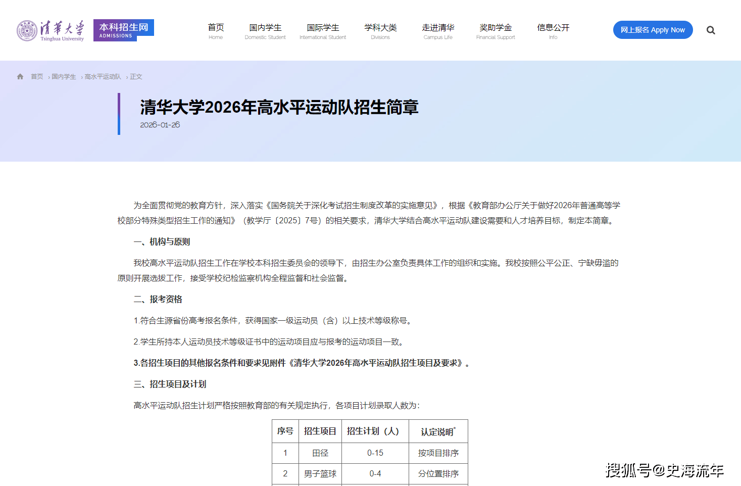Click the 本科招生网 Admissions badge
Viewport: 741px width, 486px height.
click(x=123, y=30)
